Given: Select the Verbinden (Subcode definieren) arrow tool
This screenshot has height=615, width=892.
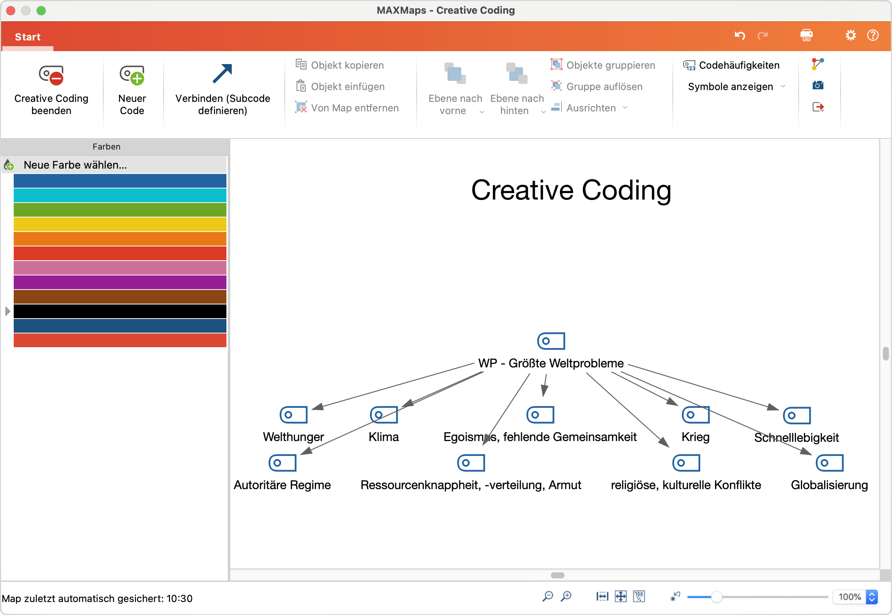Looking at the screenshot, I should (223, 90).
